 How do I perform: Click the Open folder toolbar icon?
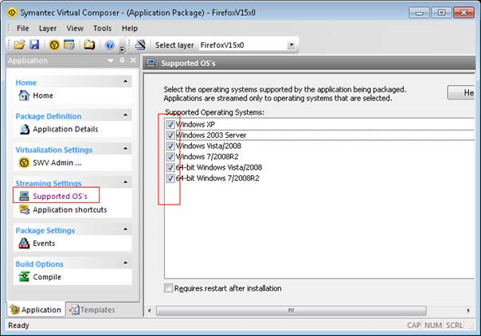point(20,45)
